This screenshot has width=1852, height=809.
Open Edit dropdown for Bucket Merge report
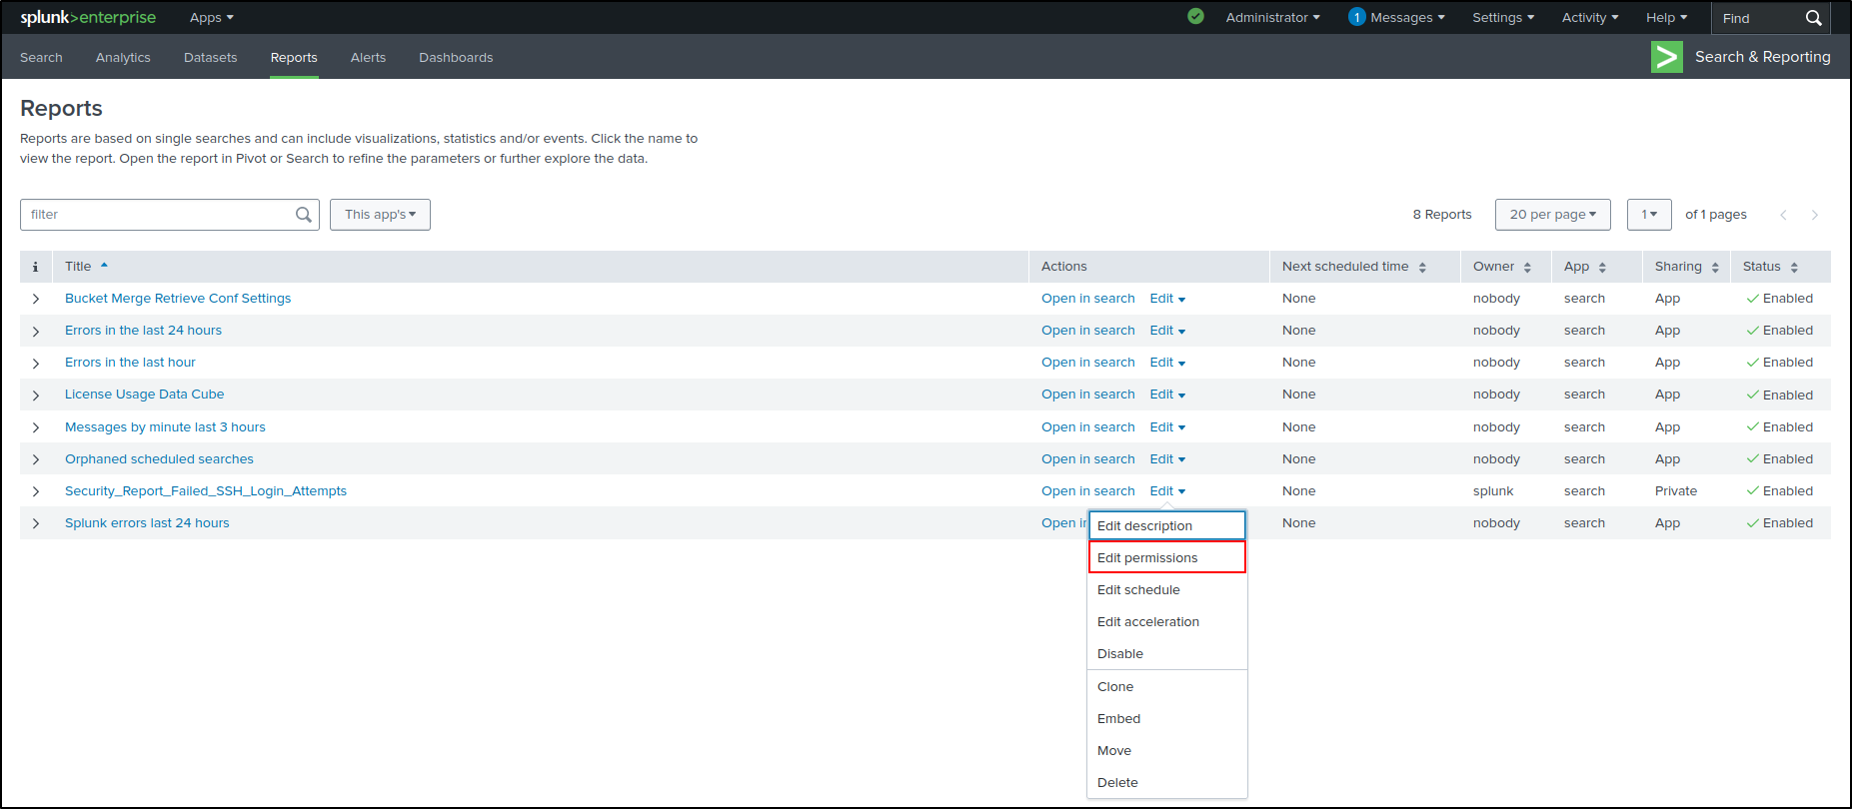coord(1167,299)
